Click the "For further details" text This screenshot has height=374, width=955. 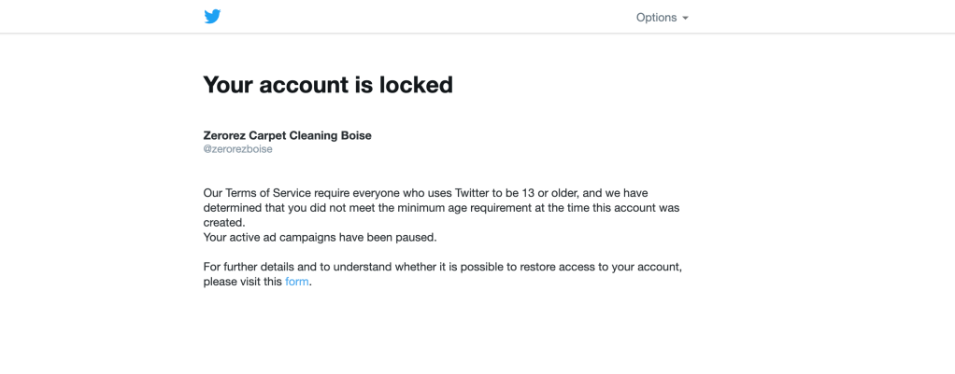[x=247, y=267]
